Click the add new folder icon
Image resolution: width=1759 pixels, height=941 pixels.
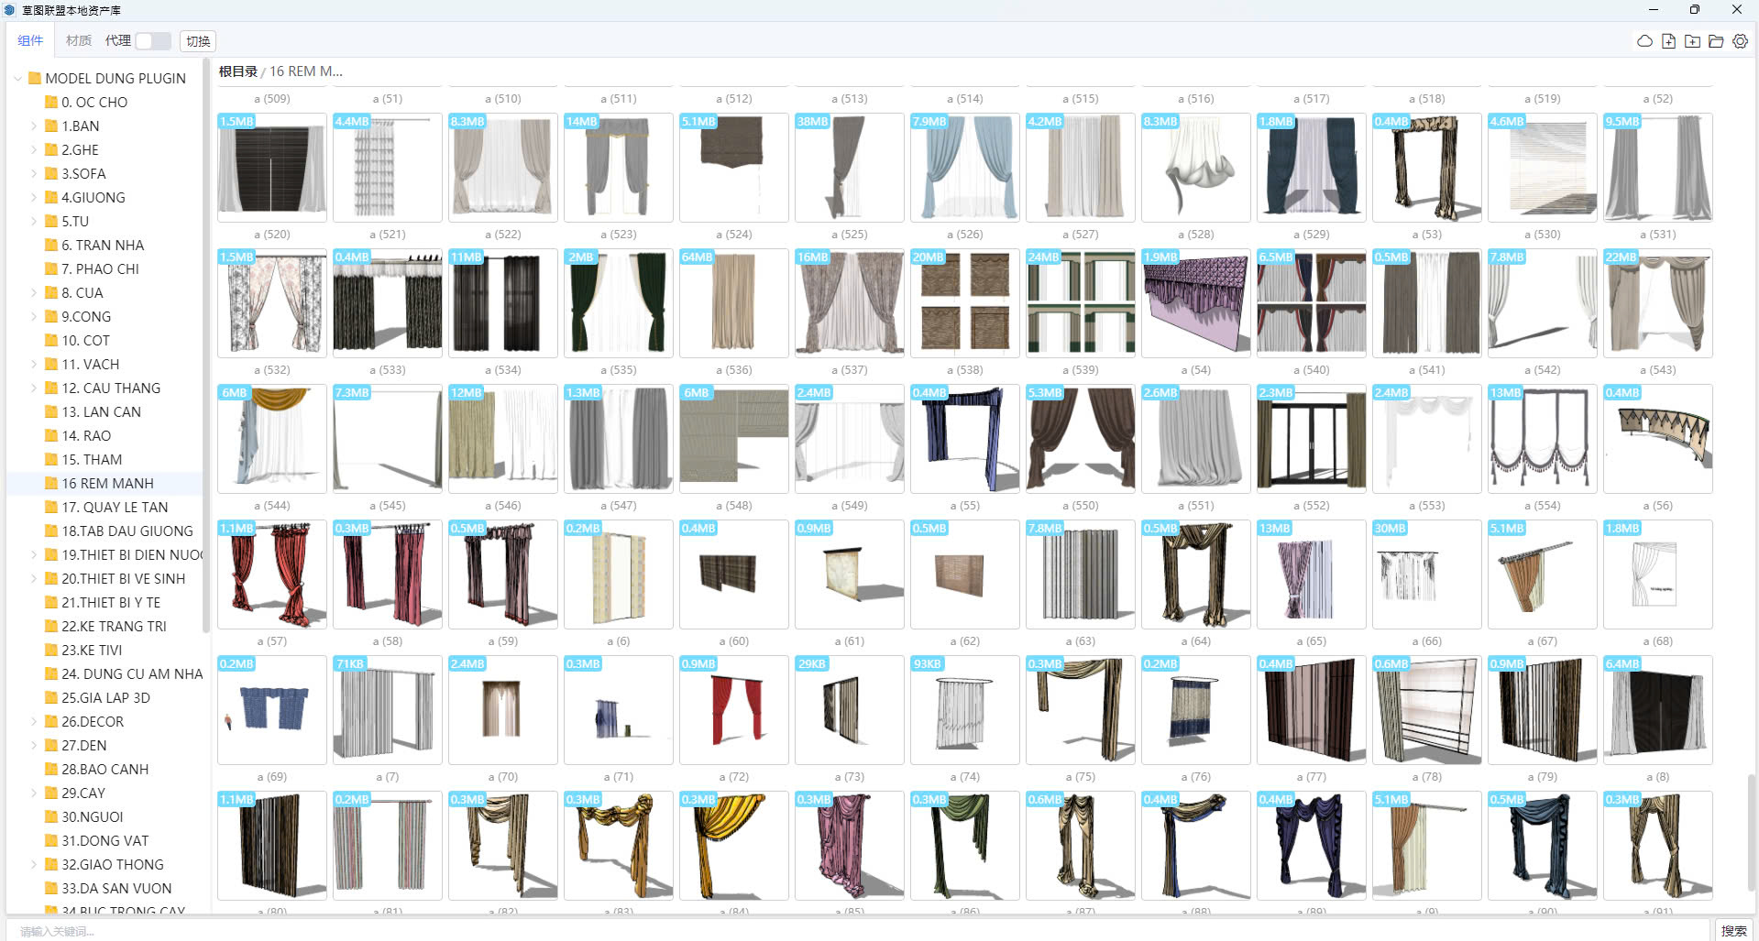[1692, 41]
